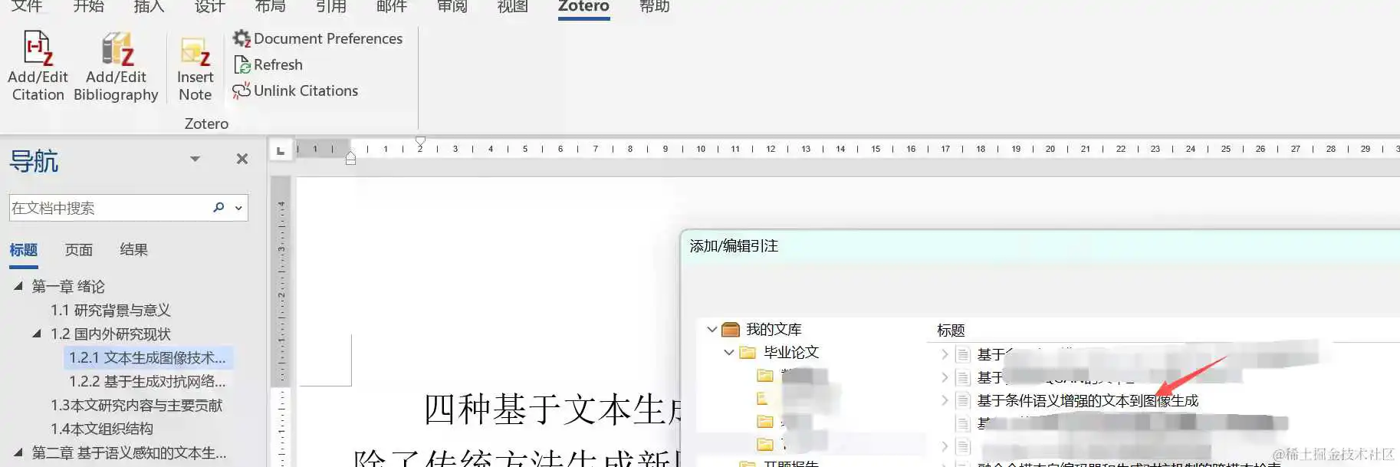Viewport: 1400px width, 467px height.
Task: Go to heading 1.2.2 基于生成对抗网络
Action: [x=147, y=381]
